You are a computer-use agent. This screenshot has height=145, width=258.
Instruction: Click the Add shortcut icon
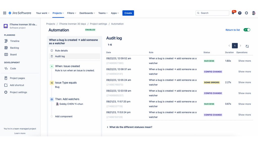pos(6,85)
